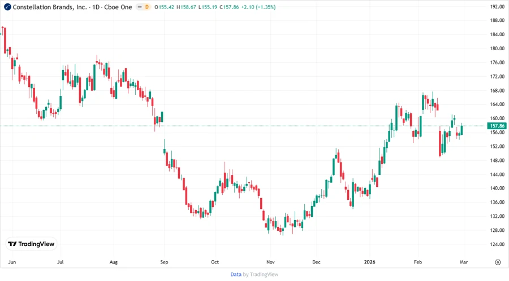Click the 168.00 price scale value
Viewport: 509px width, 281px height.
point(497,91)
